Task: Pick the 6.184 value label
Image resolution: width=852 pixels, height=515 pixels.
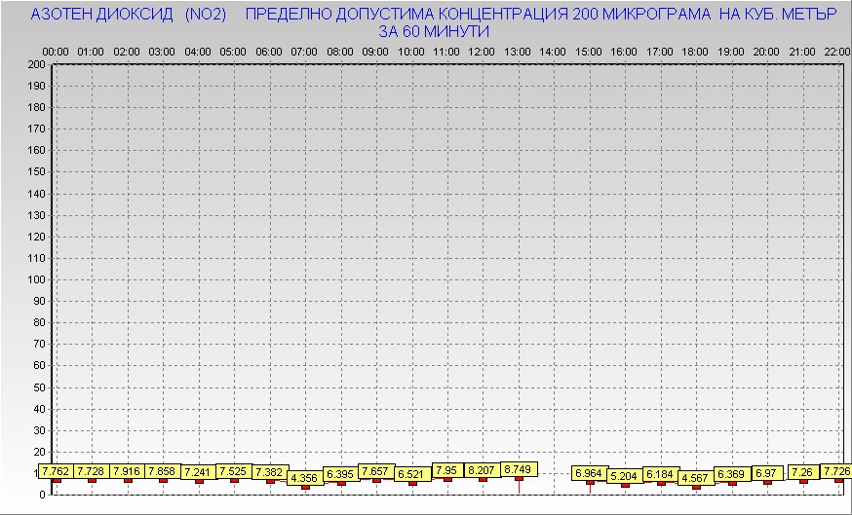Action: 660,474
